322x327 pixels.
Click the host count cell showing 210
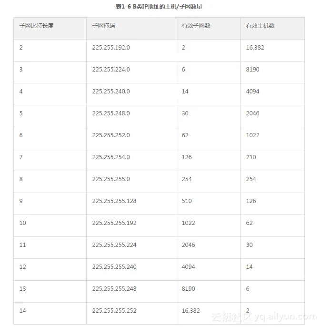[x=251, y=157]
